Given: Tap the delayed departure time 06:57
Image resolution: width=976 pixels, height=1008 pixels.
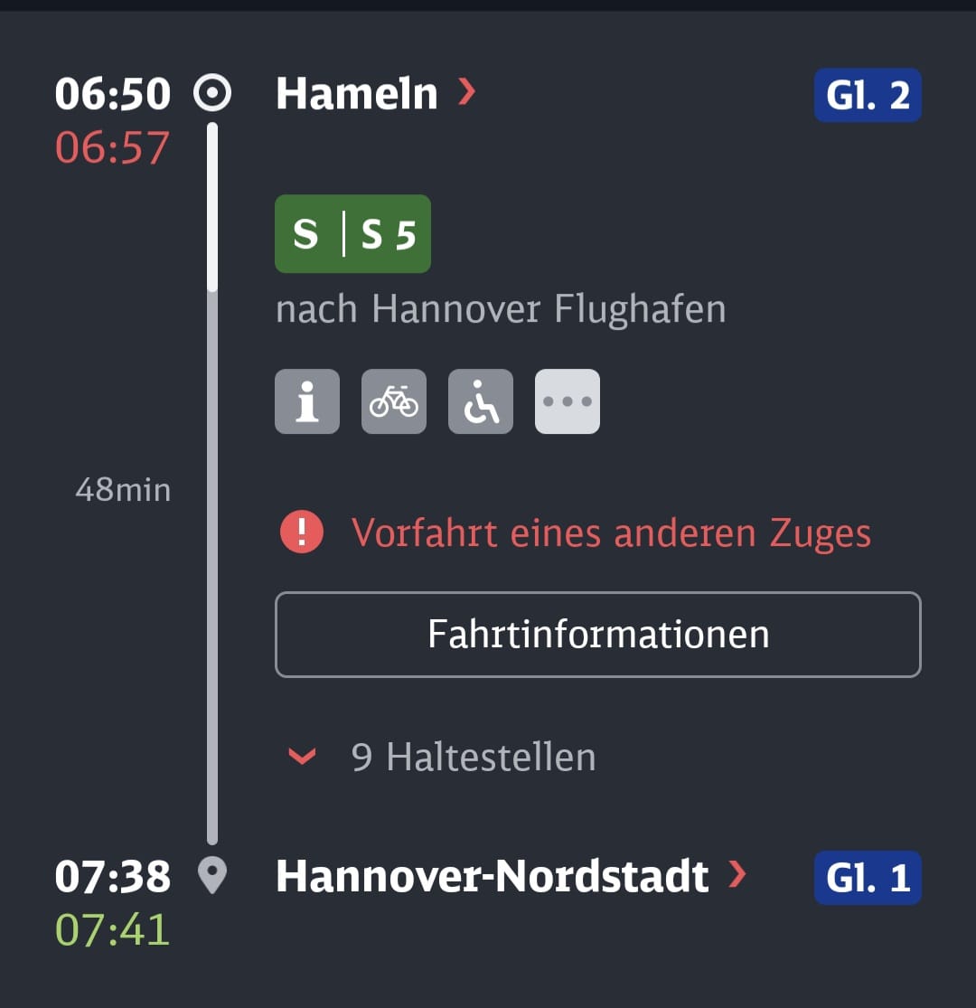Looking at the screenshot, I should [x=112, y=147].
